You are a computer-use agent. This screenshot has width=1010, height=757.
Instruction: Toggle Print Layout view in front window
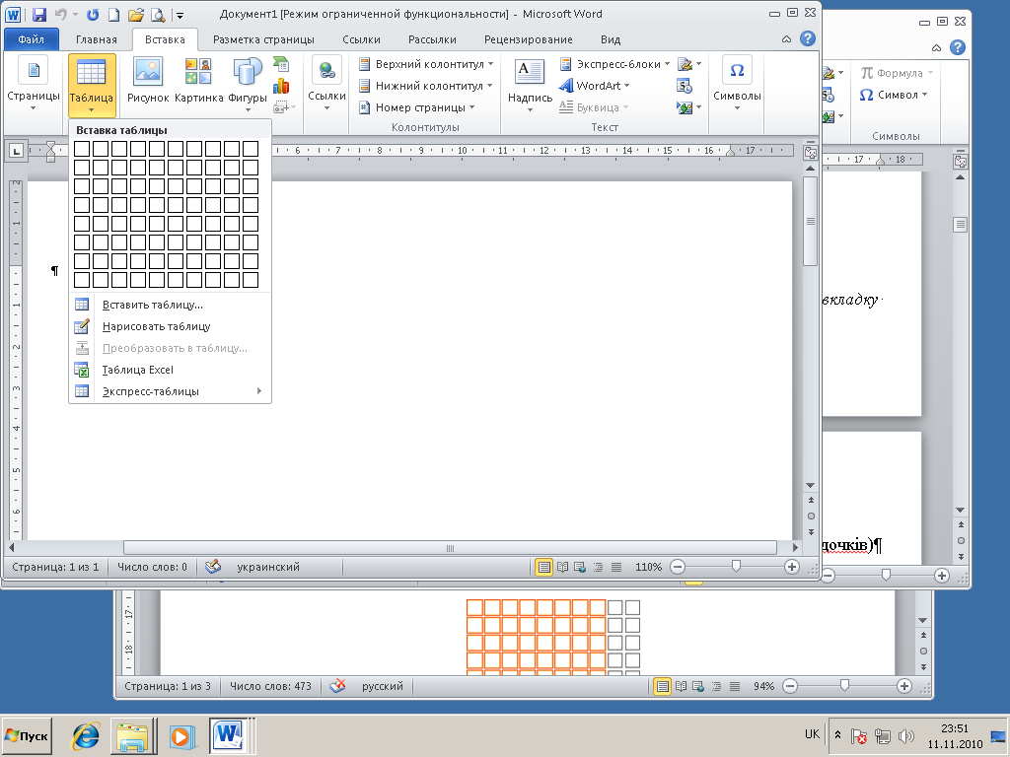coord(544,567)
